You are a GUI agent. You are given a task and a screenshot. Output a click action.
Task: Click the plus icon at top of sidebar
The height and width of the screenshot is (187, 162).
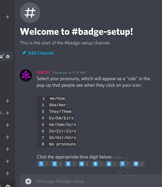[7, 17]
